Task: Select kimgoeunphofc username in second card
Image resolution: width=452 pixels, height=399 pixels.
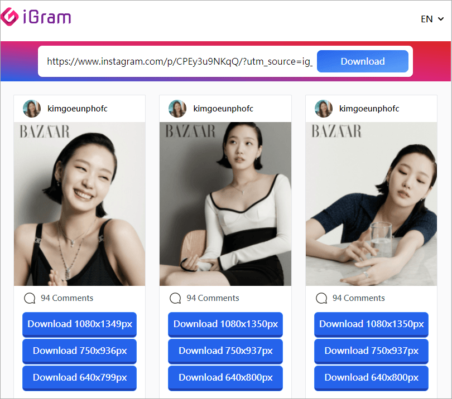Action: tap(223, 109)
